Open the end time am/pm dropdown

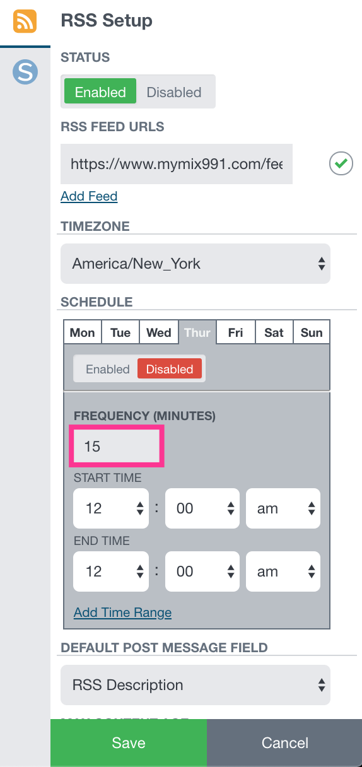(283, 571)
